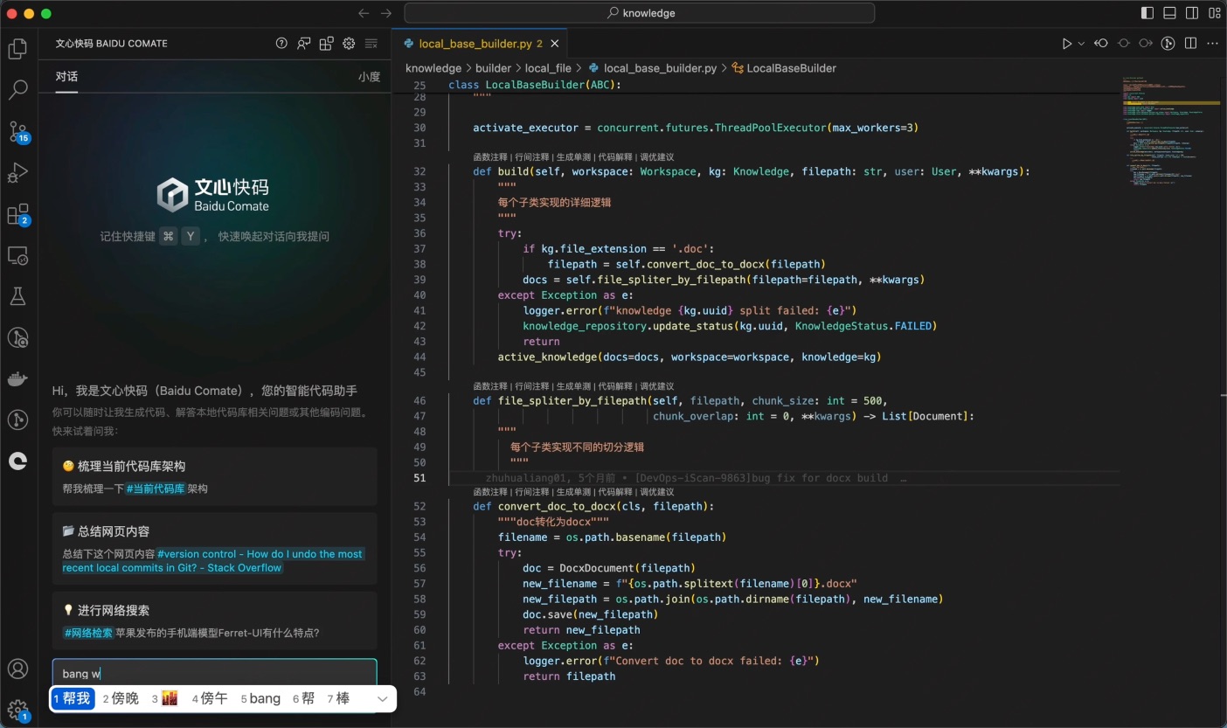Expand the IME candidate list chevron

tap(382, 698)
